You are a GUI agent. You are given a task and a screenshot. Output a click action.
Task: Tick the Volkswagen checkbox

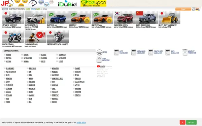(x=73, y=82)
